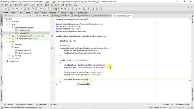Click the Synchronize toolbar icon
This screenshot has width=194, height=109.
(x=9, y=8)
